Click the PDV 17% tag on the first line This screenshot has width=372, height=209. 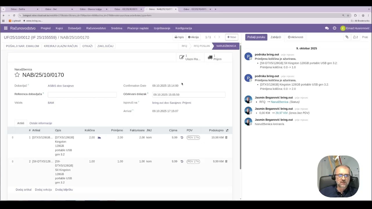[193, 138]
